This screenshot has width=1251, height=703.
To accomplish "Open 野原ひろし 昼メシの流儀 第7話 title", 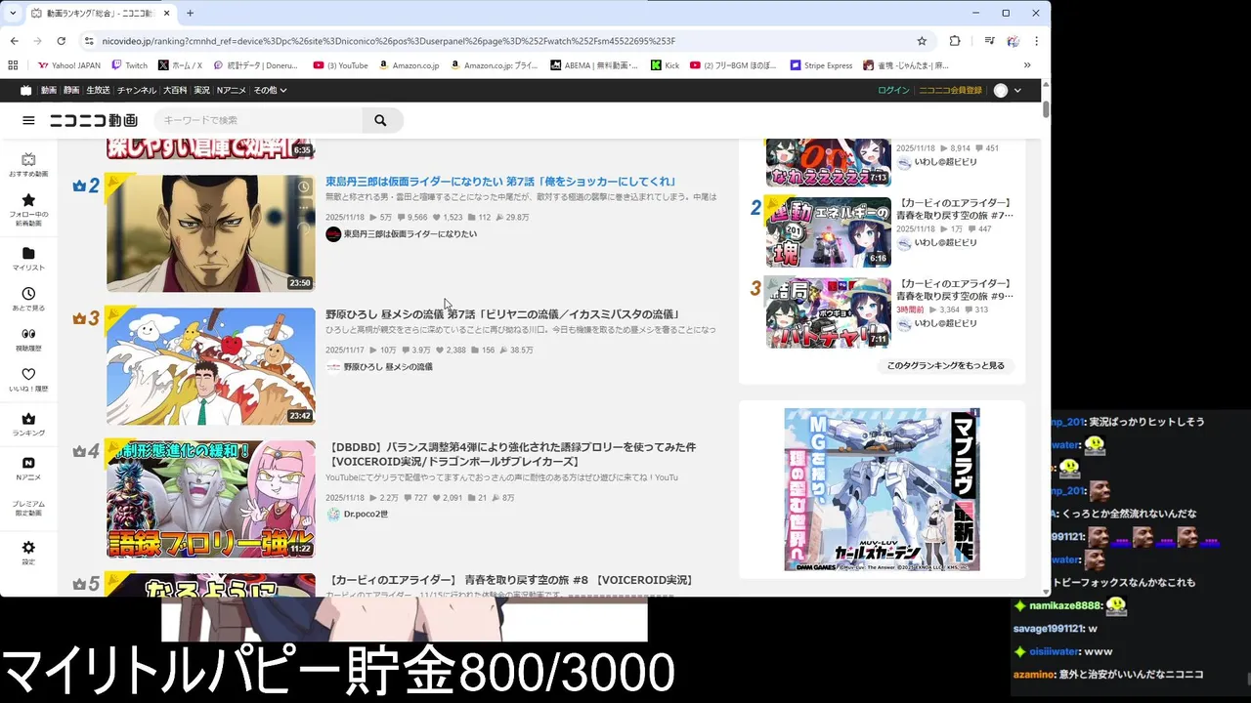I will 502,314.
